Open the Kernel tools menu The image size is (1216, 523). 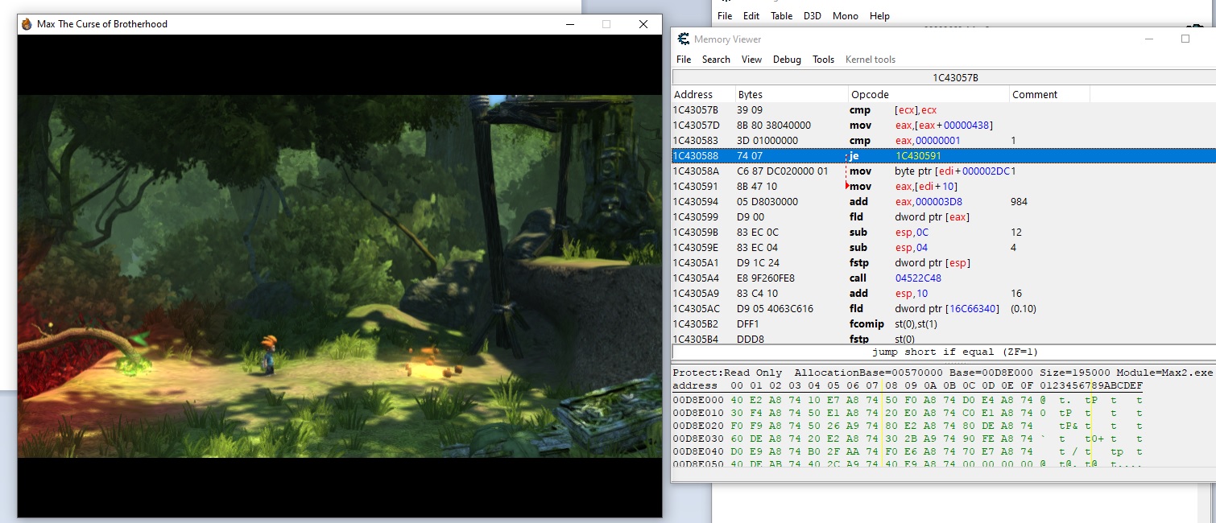870,60
